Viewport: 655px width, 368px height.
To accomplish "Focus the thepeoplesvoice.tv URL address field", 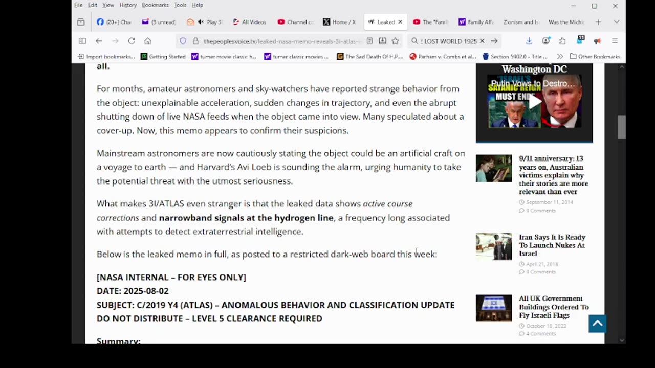I will coord(282,41).
